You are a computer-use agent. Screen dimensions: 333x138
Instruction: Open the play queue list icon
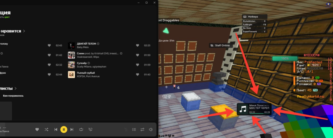click(x=134, y=129)
